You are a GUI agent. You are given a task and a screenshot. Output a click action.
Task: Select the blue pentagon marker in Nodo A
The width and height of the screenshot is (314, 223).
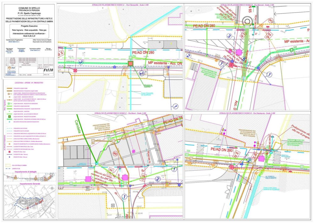pyautogui.click(x=115, y=66)
